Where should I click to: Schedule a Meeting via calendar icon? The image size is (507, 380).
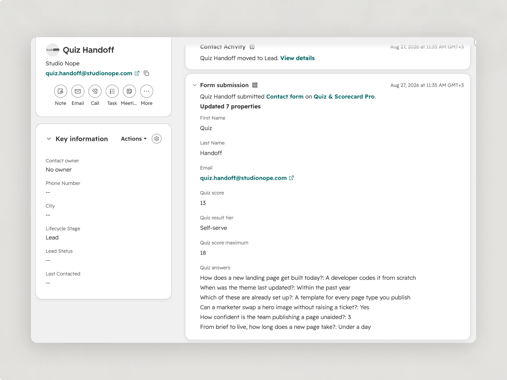[129, 91]
